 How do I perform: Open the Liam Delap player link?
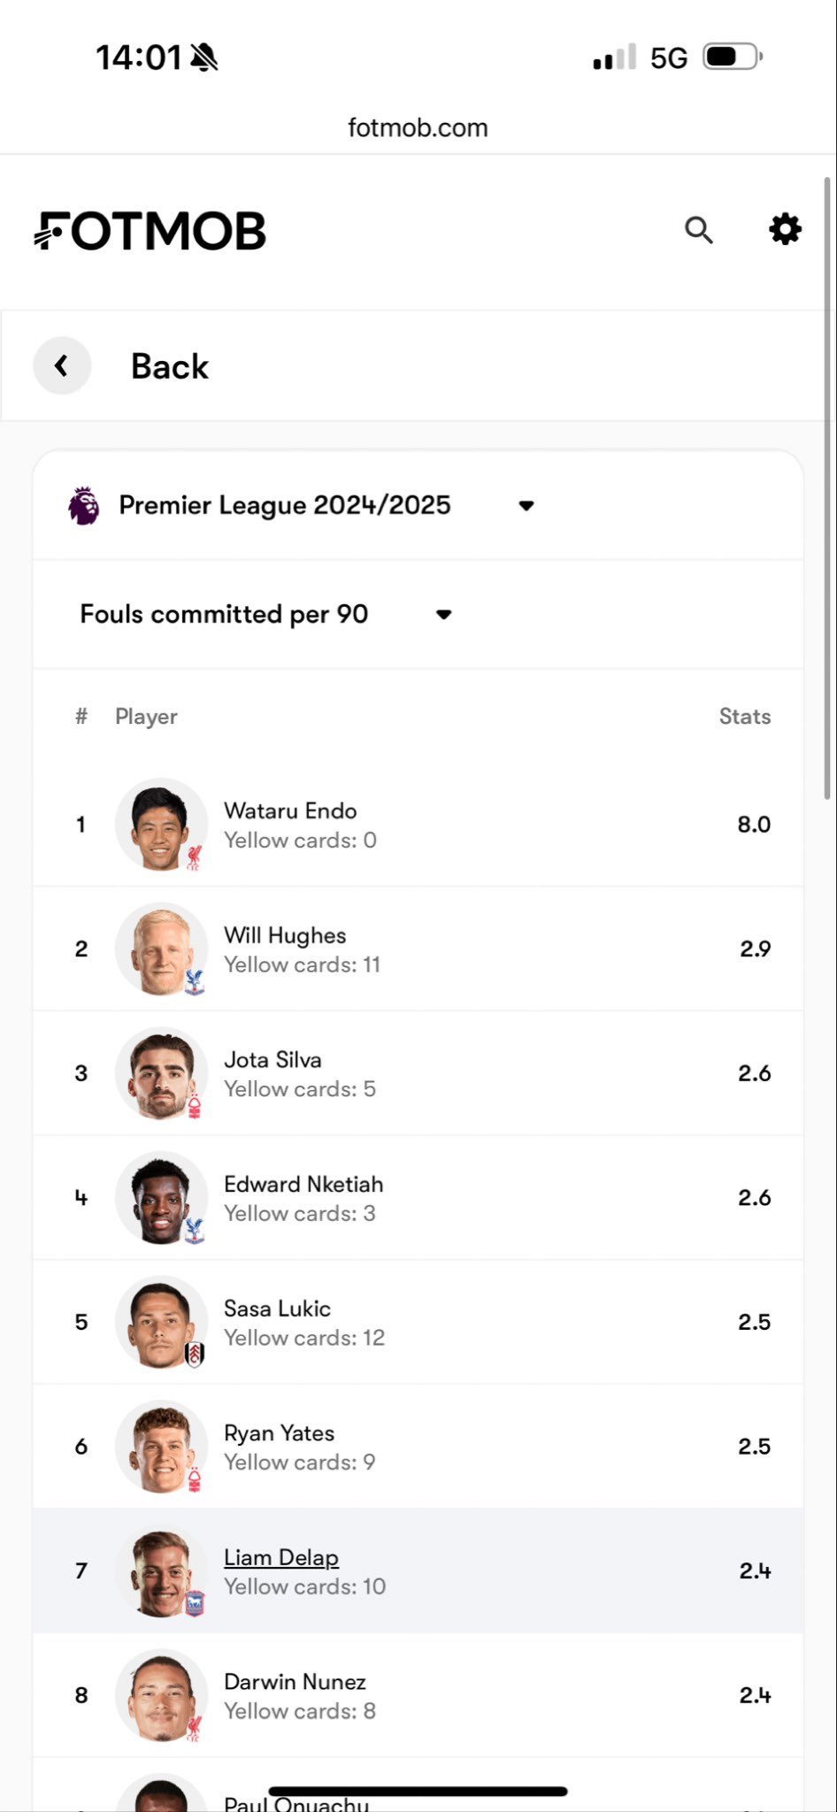click(281, 1557)
